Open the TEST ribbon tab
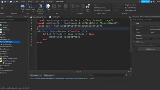Screen dimensions: 160x90 (37, 1)
